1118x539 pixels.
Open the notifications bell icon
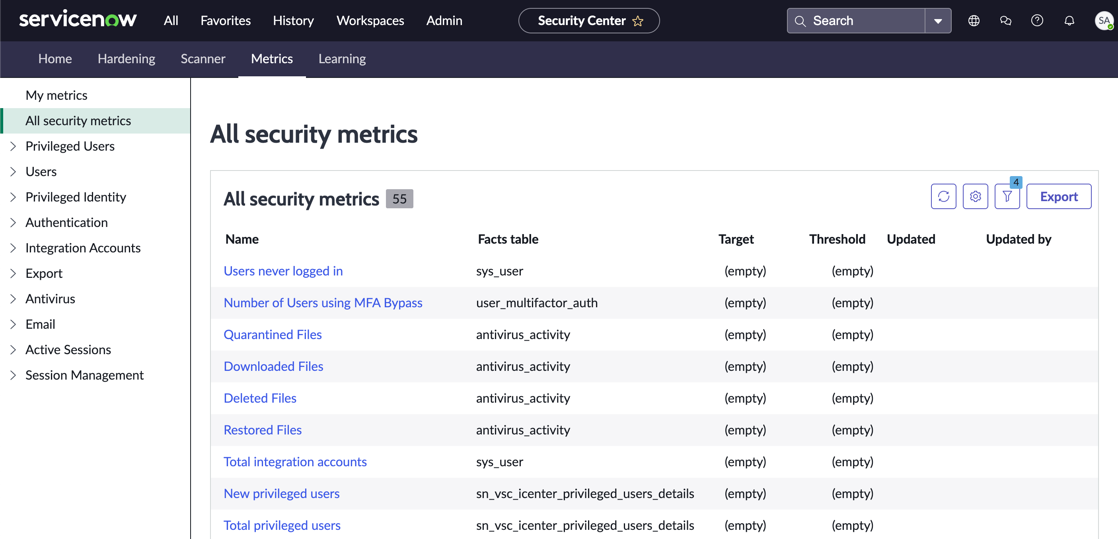(x=1069, y=20)
